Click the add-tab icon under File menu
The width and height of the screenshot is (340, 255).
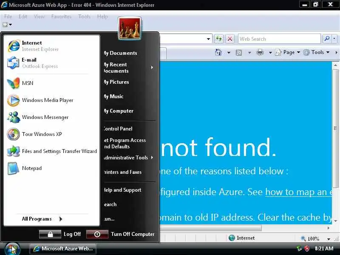(x=5, y=25)
